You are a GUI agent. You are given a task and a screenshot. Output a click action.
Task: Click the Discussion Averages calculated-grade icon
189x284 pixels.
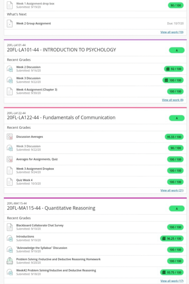click(9, 137)
